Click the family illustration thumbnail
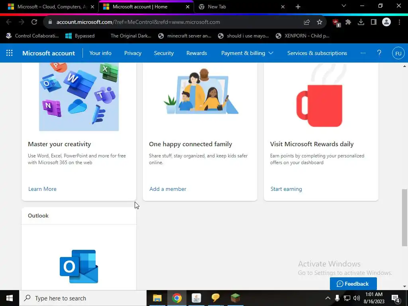 200,92
